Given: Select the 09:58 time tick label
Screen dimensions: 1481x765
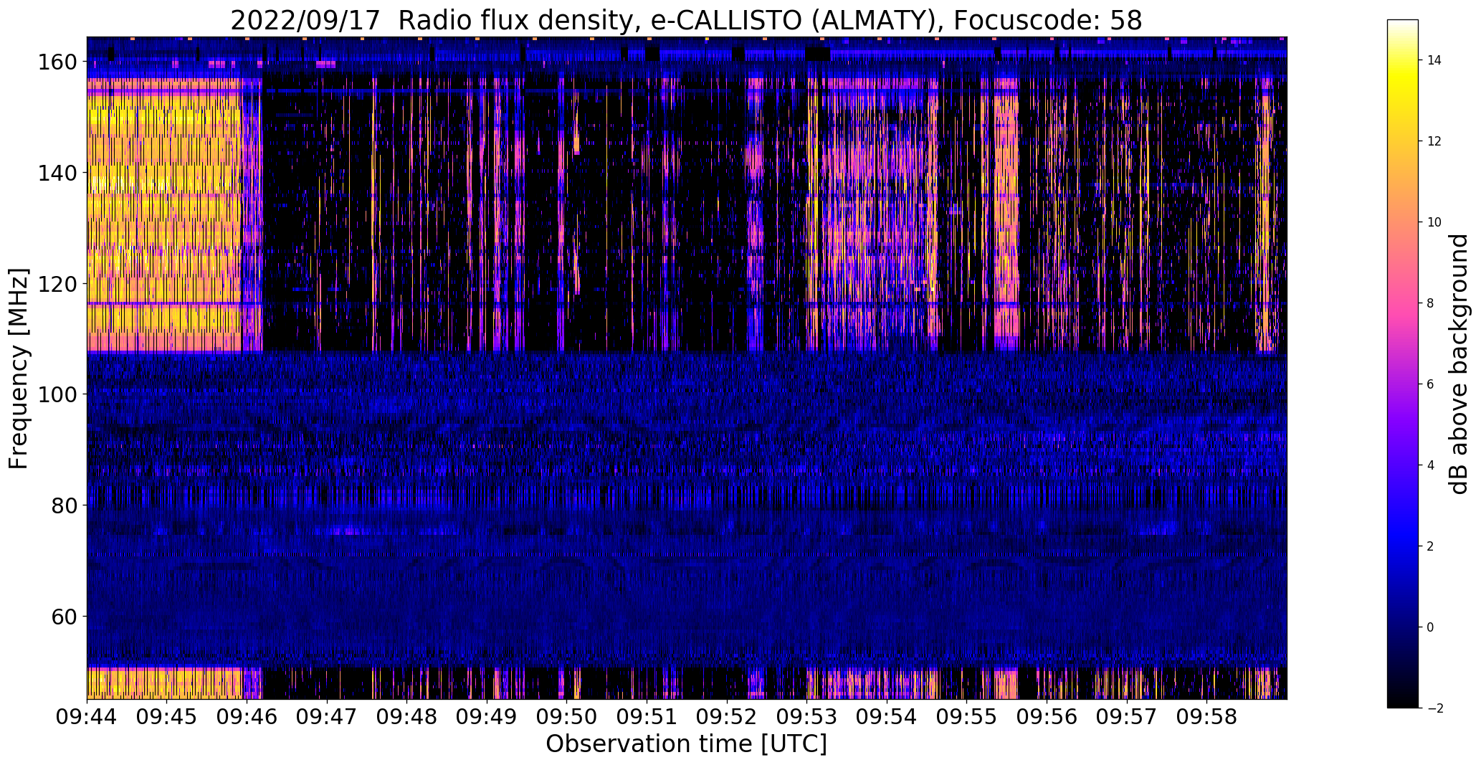Looking at the screenshot, I should 1206,716.
